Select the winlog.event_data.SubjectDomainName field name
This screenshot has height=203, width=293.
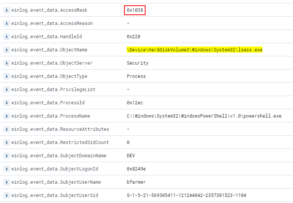(59, 156)
